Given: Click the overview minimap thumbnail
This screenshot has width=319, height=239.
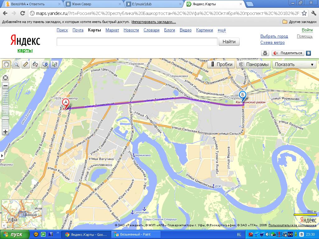Looking at the screenshot, I should pos(22,213).
